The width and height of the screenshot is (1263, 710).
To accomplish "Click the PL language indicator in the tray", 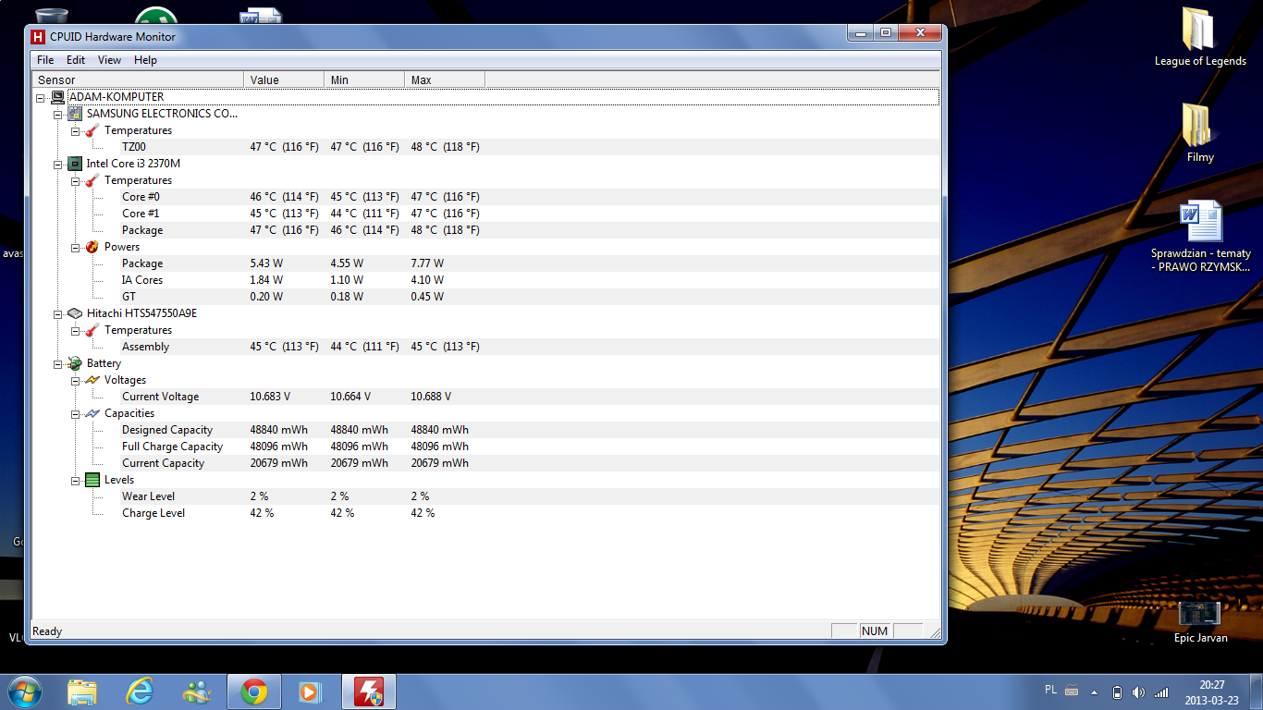I will [x=1050, y=690].
